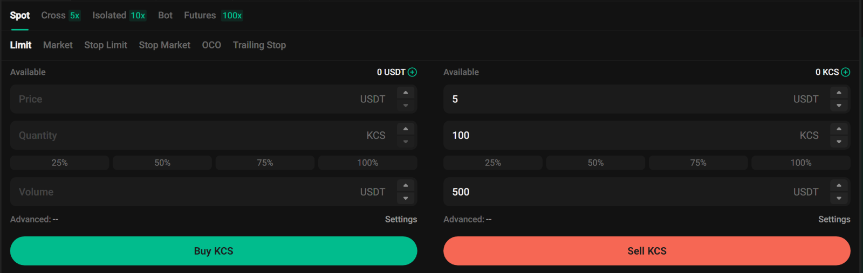863x273 pixels.
Task: Select the Market order type
Action: pos(58,45)
